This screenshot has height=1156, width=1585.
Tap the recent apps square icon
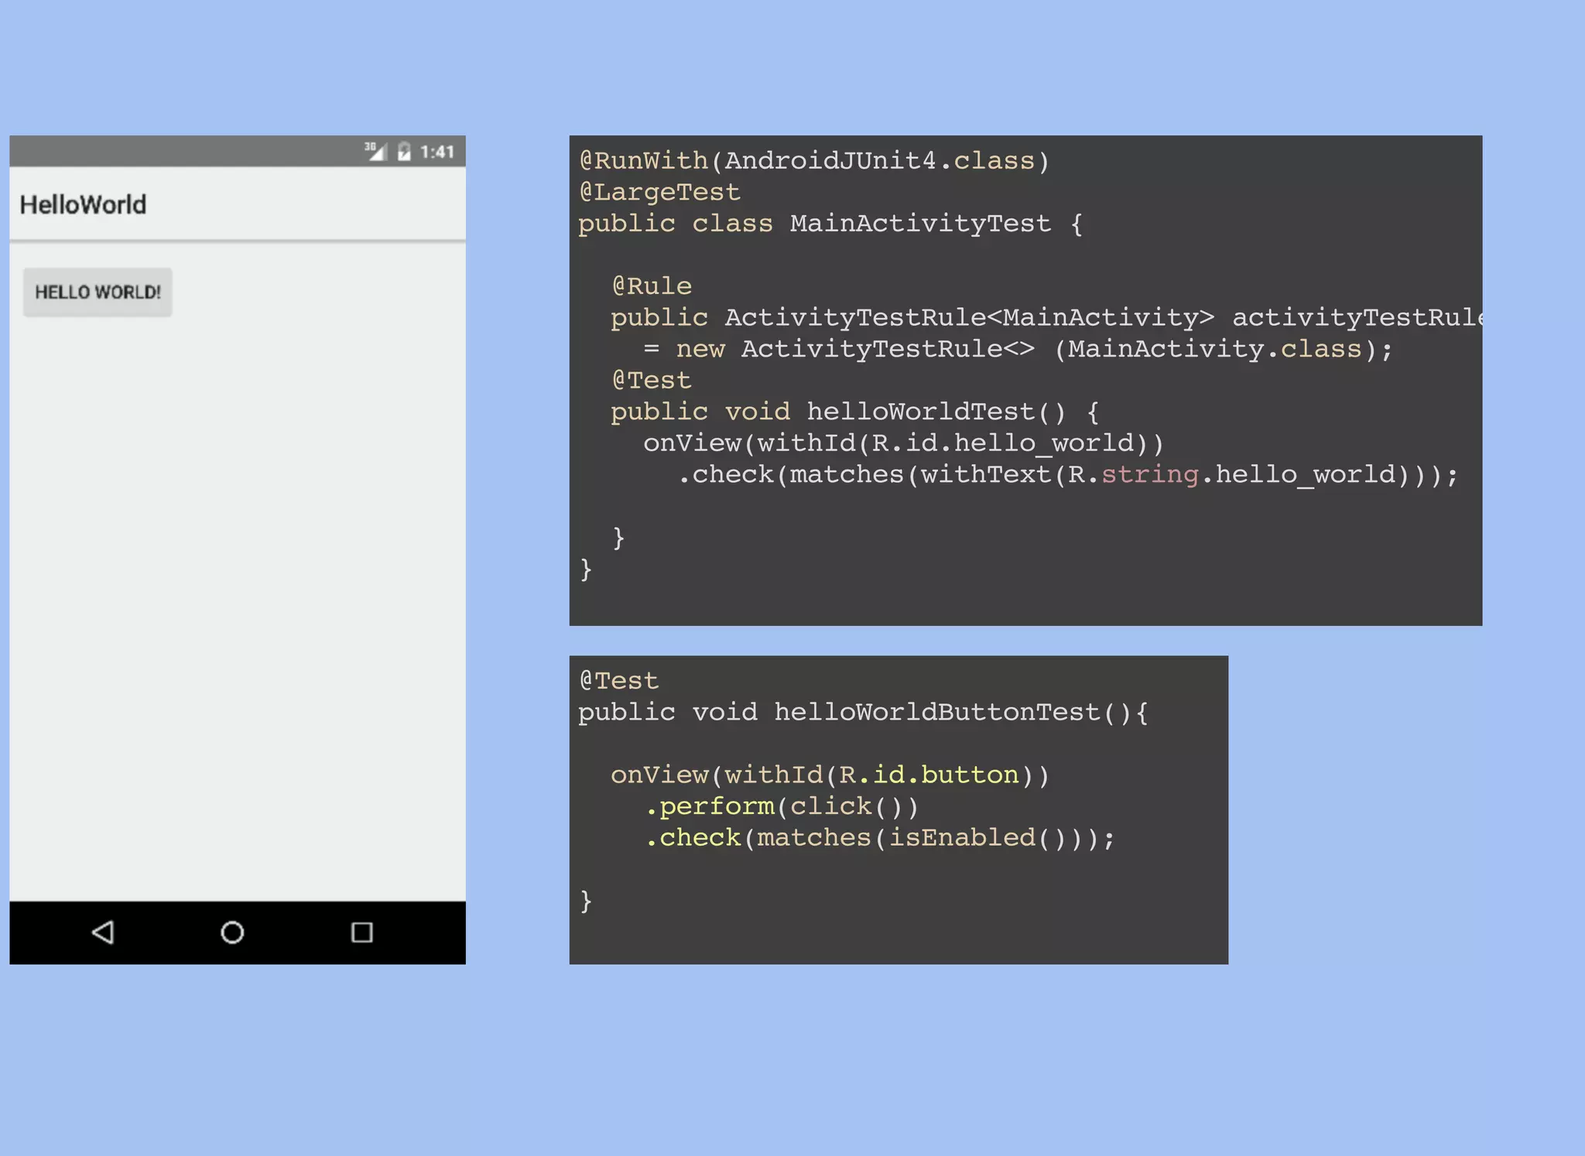(361, 932)
